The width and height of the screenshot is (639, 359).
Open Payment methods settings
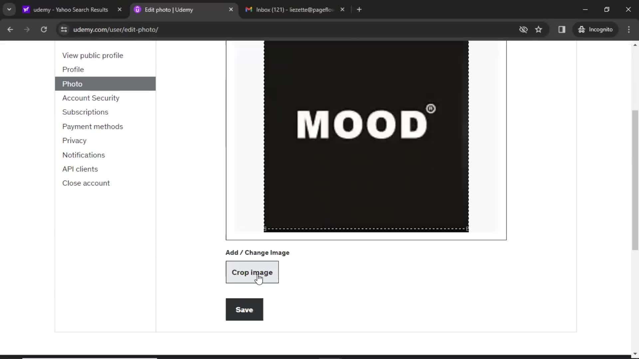pyautogui.click(x=93, y=126)
